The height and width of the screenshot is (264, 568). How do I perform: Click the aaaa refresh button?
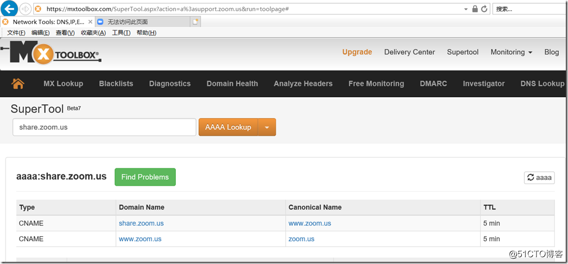coord(539,177)
